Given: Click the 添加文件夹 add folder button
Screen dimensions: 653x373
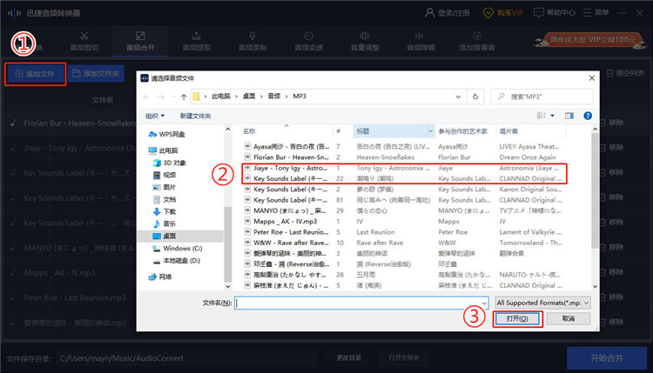Looking at the screenshot, I should click(96, 74).
